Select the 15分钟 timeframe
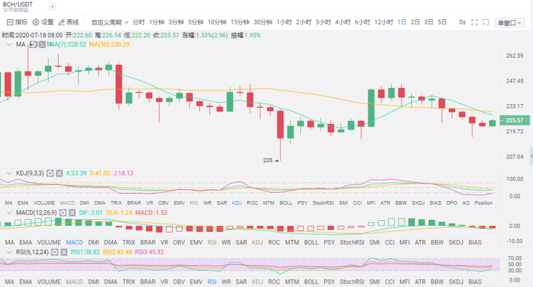Image resolution: width=533 pixels, height=287 pixels. tap(240, 22)
